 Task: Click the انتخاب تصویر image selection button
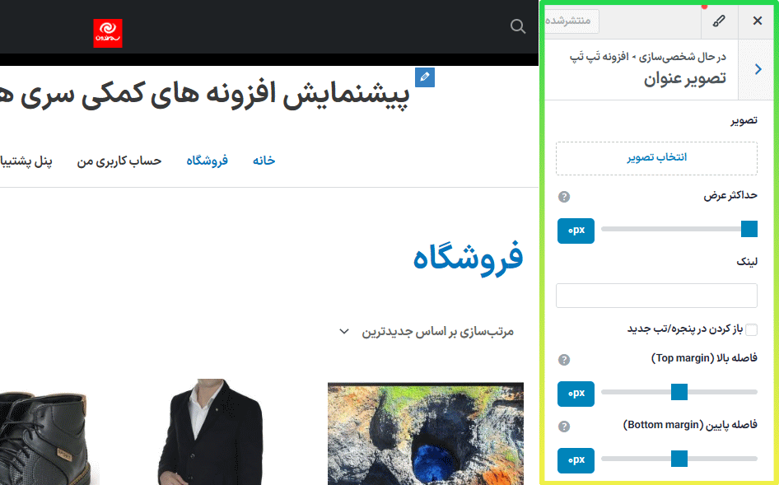coord(656,158)
